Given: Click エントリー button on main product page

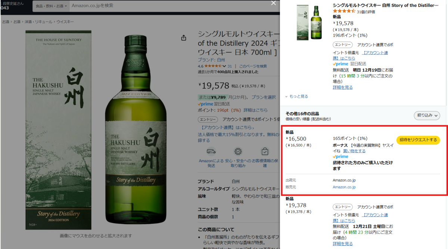Looking at the screenshot, I should [x=208, y=120].
